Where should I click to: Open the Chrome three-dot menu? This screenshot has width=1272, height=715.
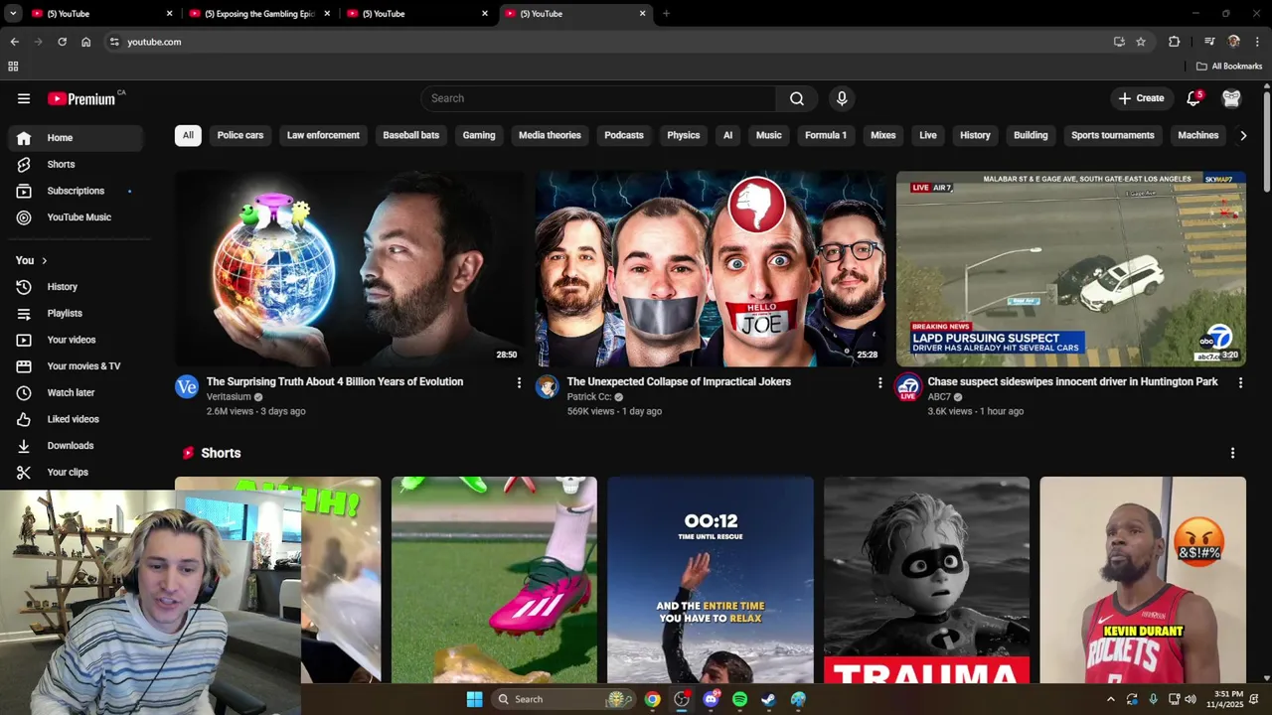click(x=1257, y=42)
